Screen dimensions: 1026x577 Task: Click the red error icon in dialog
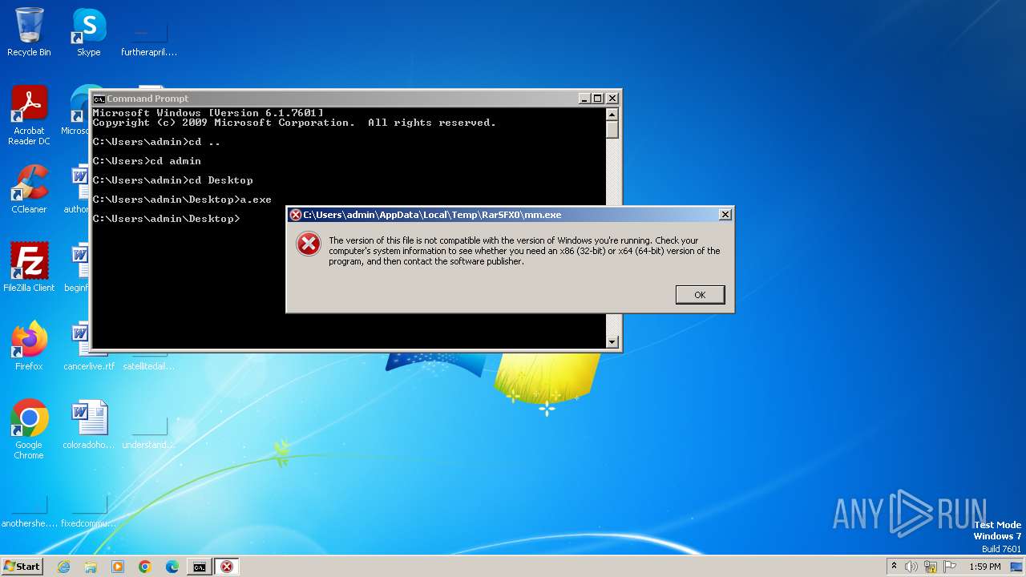tap(309, 244)
